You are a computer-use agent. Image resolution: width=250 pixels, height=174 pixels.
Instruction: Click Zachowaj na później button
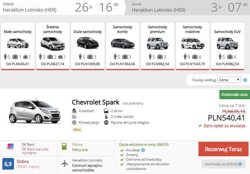223,164
